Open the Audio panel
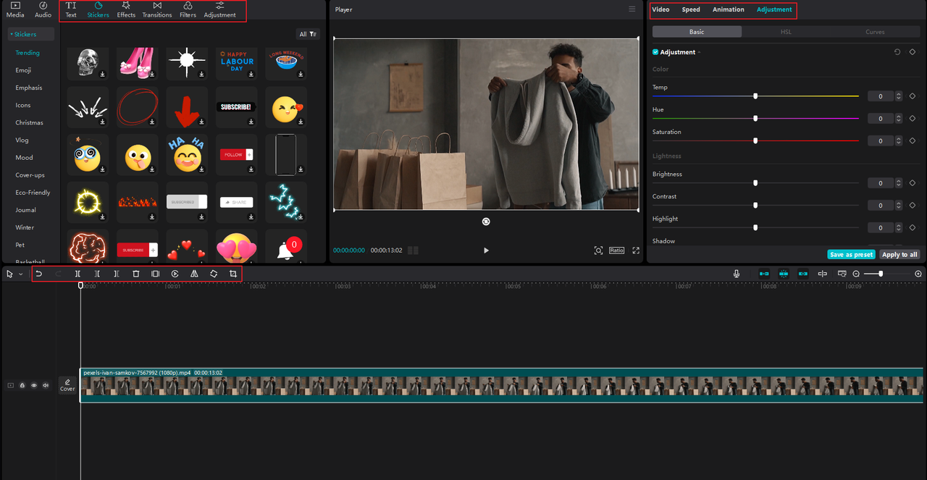Viewport: 927px width, 480px height. click(43, 9)
